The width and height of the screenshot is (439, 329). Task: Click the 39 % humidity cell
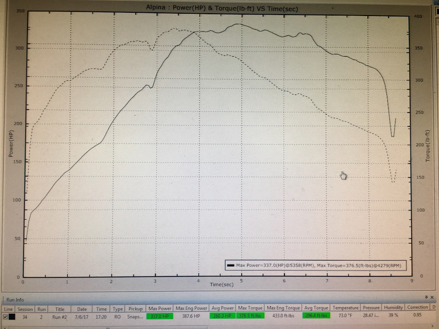[x=393, y=315]
